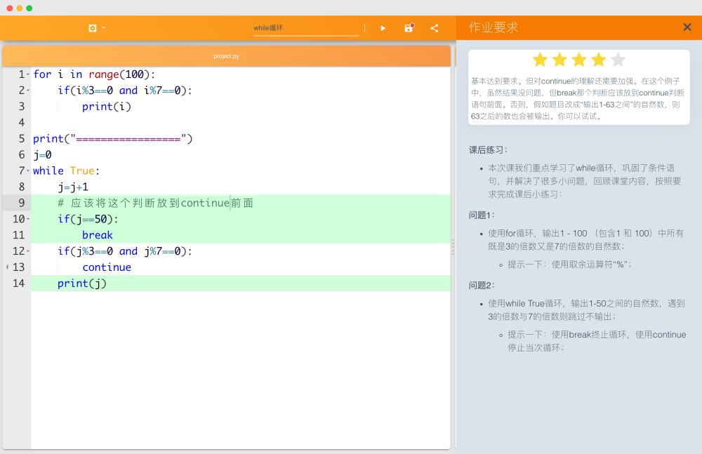Click the fifth grey rating star
This screenshot has height=454, width=702.
click(x=618, y=60)
